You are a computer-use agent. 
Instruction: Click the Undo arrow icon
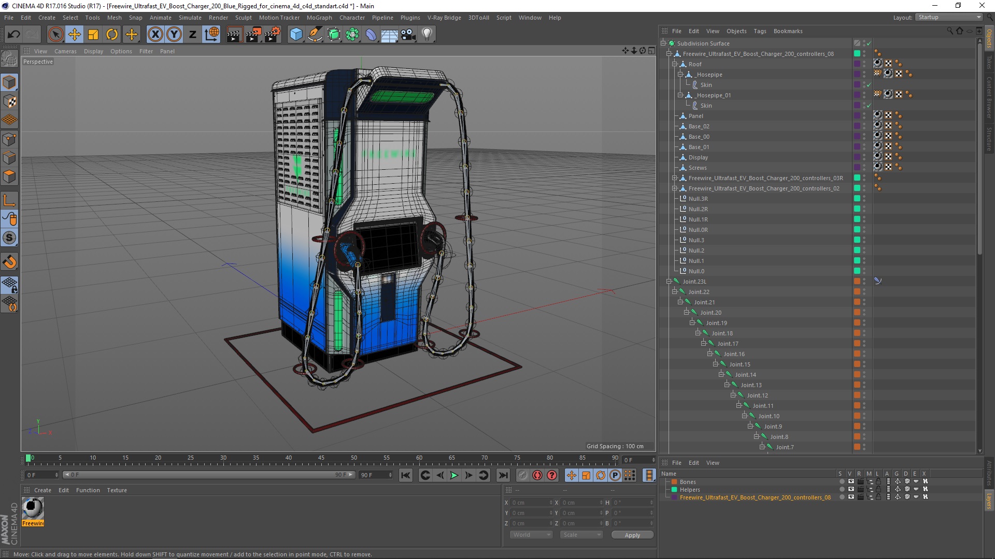[14, 35]
